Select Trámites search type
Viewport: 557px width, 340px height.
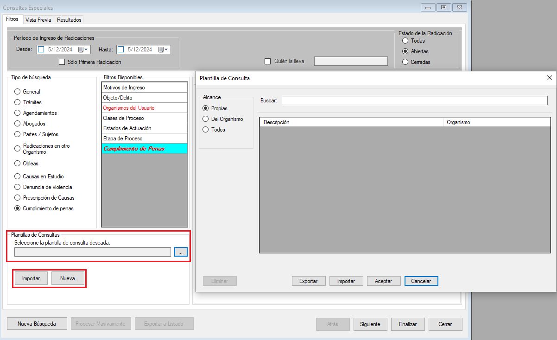tap(18, 102)
